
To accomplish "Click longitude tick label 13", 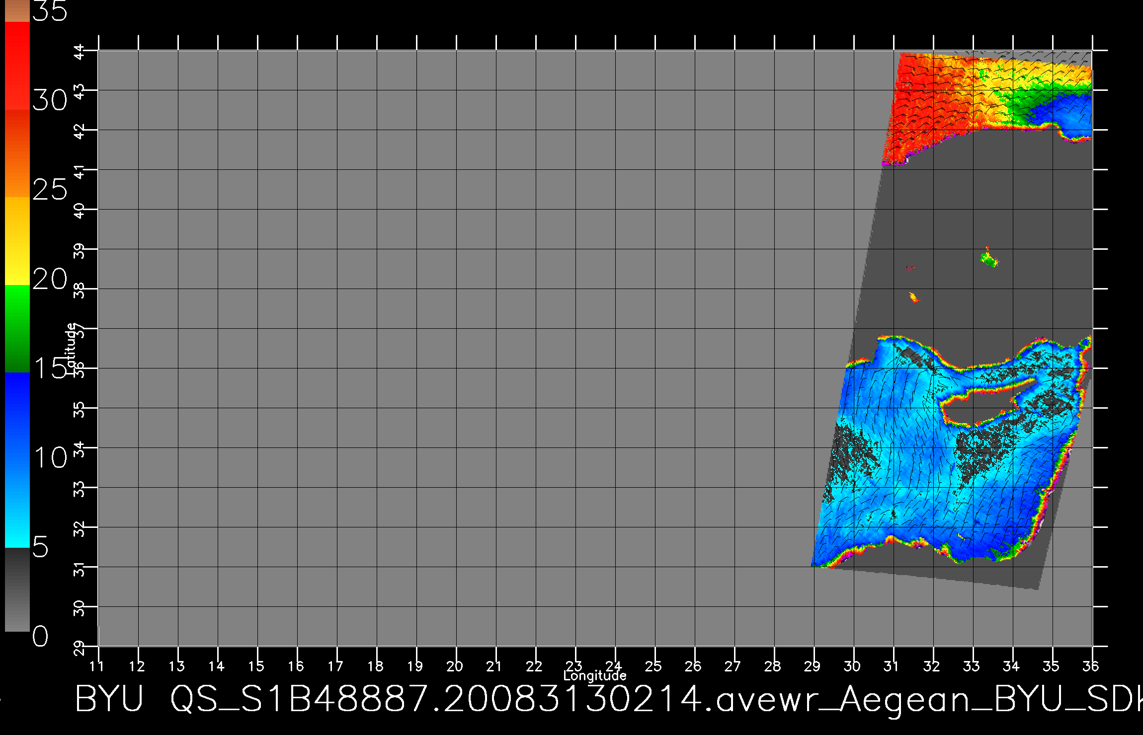I will 176,666.
